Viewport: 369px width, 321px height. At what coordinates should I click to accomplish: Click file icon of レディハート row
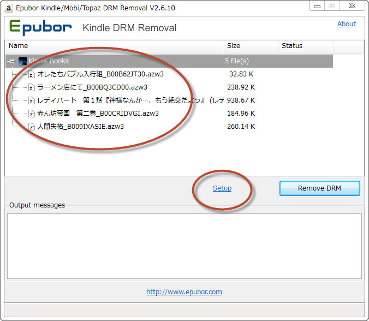(32, 101)
